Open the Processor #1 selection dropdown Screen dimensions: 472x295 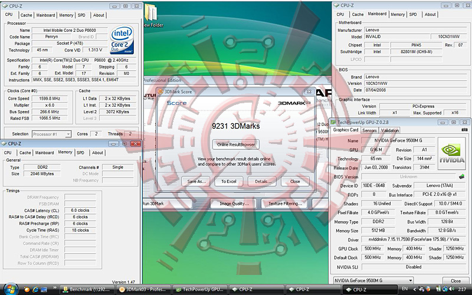51,134
